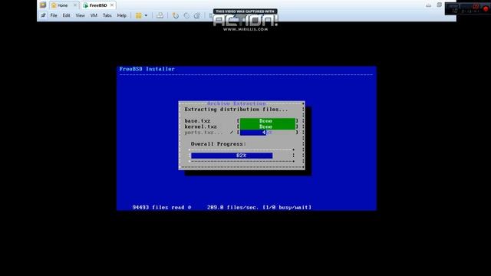Screen dimensions: 491x276
Task: Open the Tabs menu
Action: pyautogui.click(x=107, y=15)
